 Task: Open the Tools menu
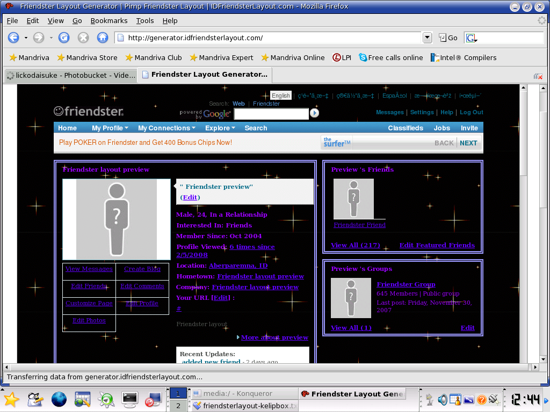(x=145, y=21)
